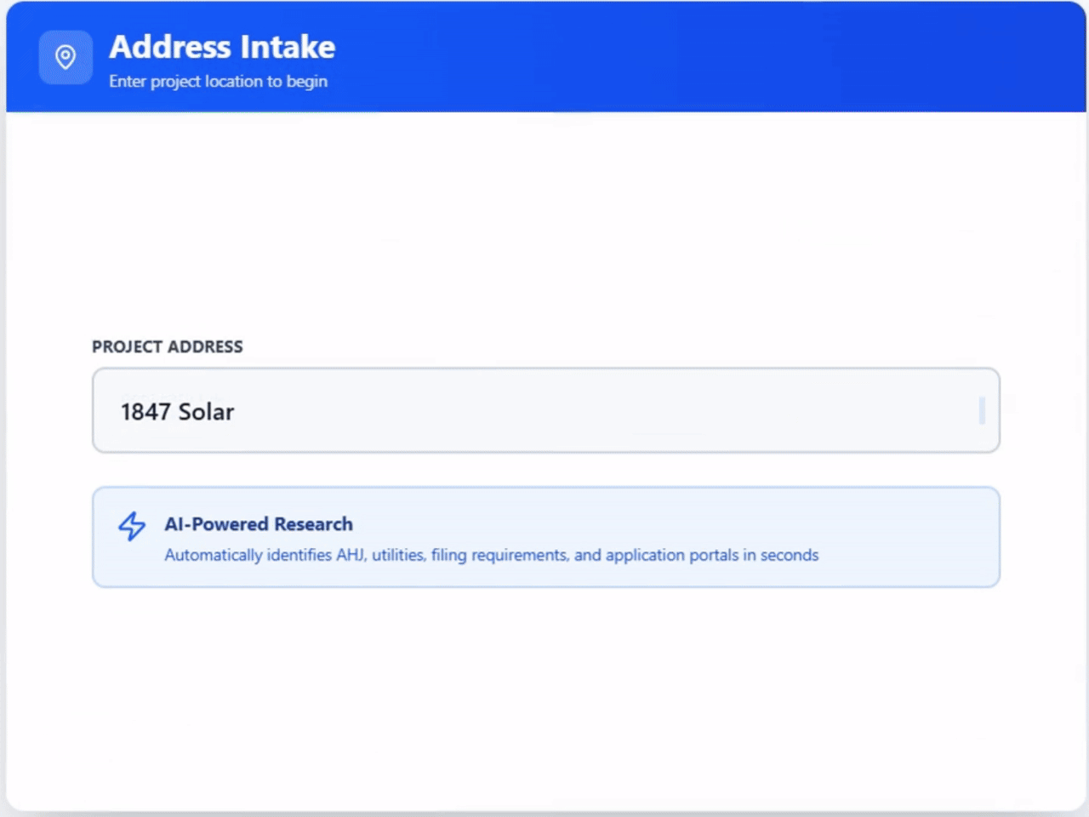Screen dimensions: 1089x817
Task: Click "filing requirements" in the description text
Action: [499, 555]
